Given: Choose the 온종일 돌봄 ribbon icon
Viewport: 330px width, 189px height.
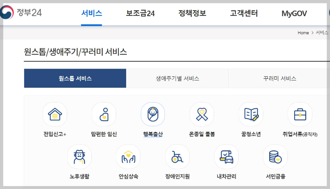Looking at the screenshot, I should point(202,115).
